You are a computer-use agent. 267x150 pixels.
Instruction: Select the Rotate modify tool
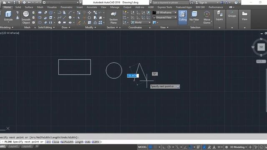(89, 17)
